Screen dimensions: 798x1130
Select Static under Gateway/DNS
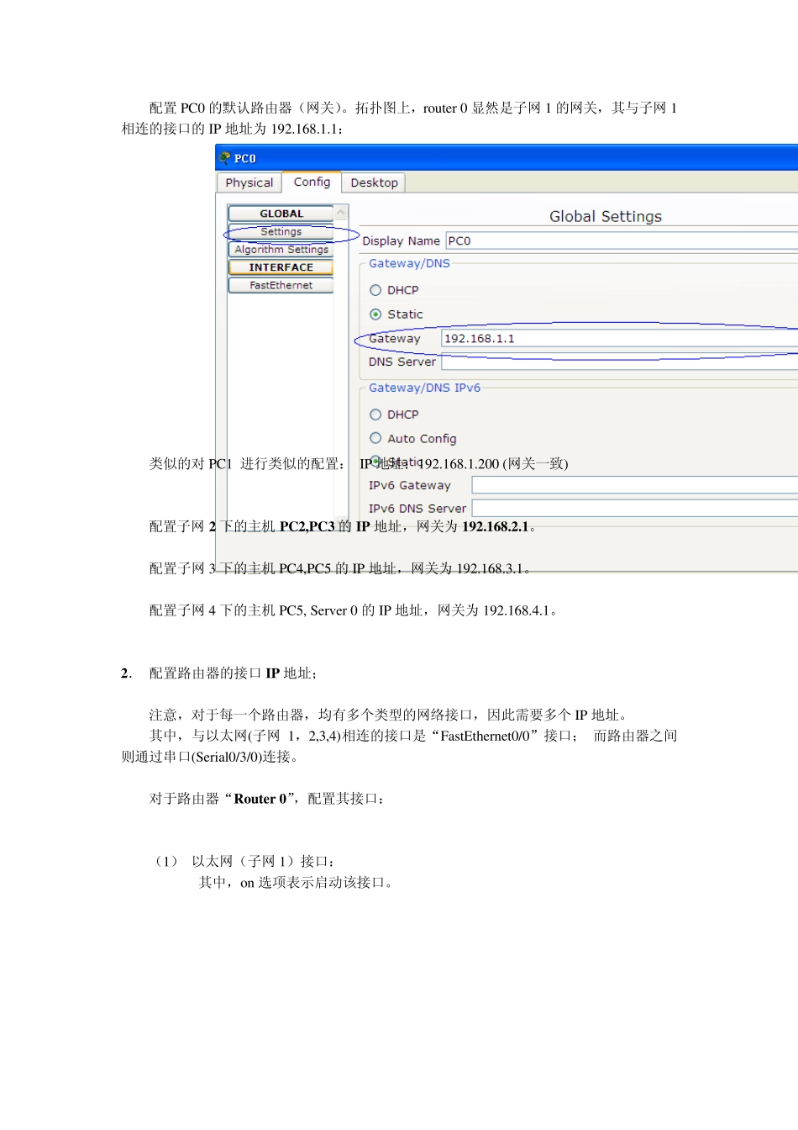375,314
